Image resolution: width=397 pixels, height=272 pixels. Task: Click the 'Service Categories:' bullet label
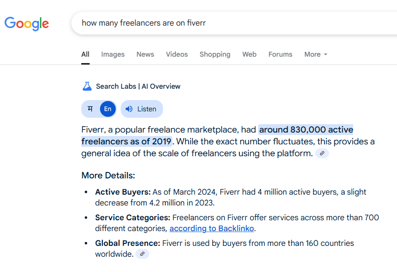point(132,217)
